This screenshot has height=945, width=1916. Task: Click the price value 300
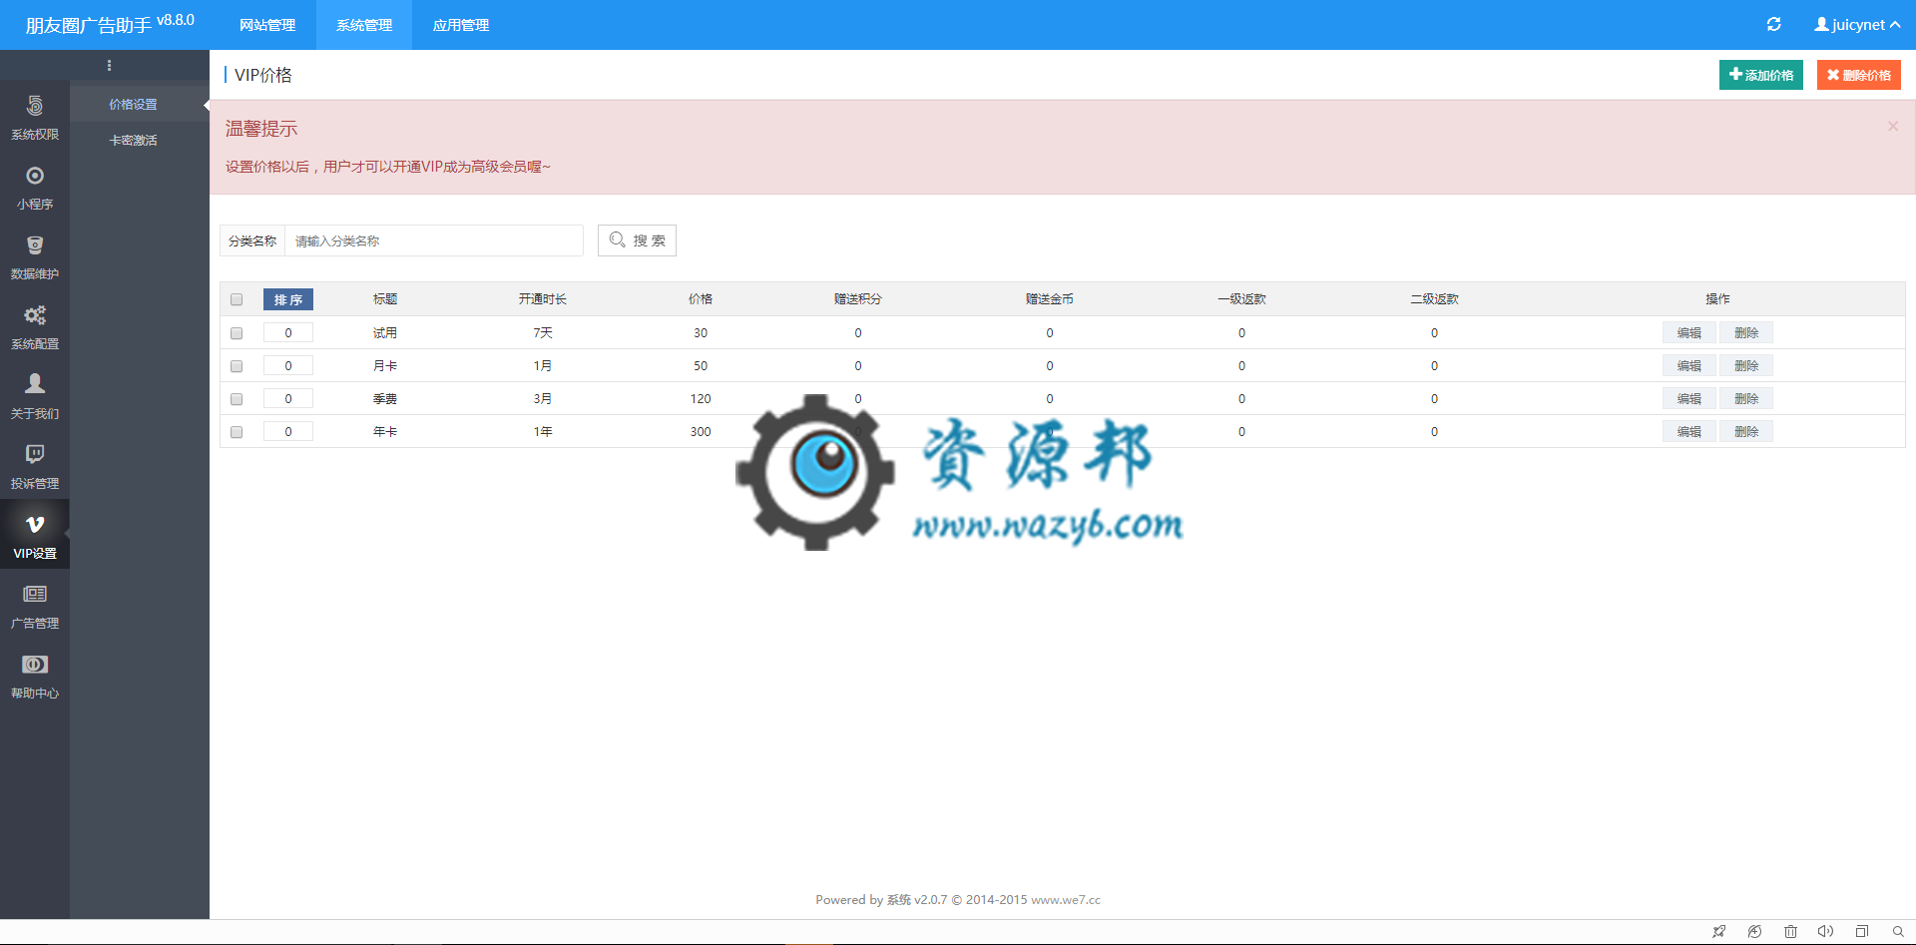pyautogui.click(x=701, y=432)
